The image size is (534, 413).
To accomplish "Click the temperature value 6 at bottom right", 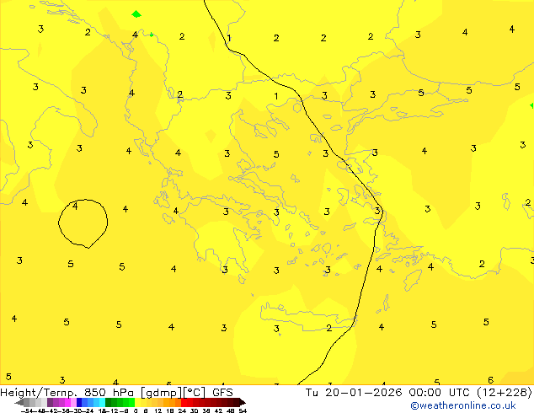I will [x=490, y=380].
